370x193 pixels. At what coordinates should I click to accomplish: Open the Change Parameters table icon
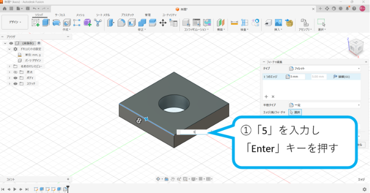click(173, 23)
